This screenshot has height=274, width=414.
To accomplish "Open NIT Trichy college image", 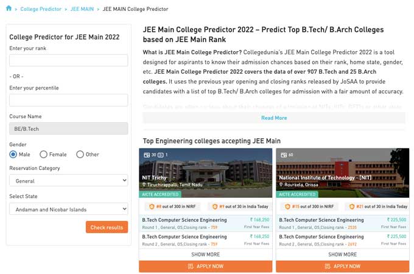I will click(x=206, y=173).
